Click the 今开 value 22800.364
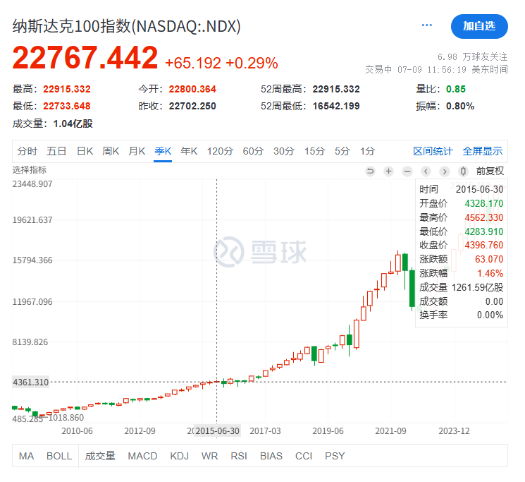The image size is (525, 482). coord(192,89)
